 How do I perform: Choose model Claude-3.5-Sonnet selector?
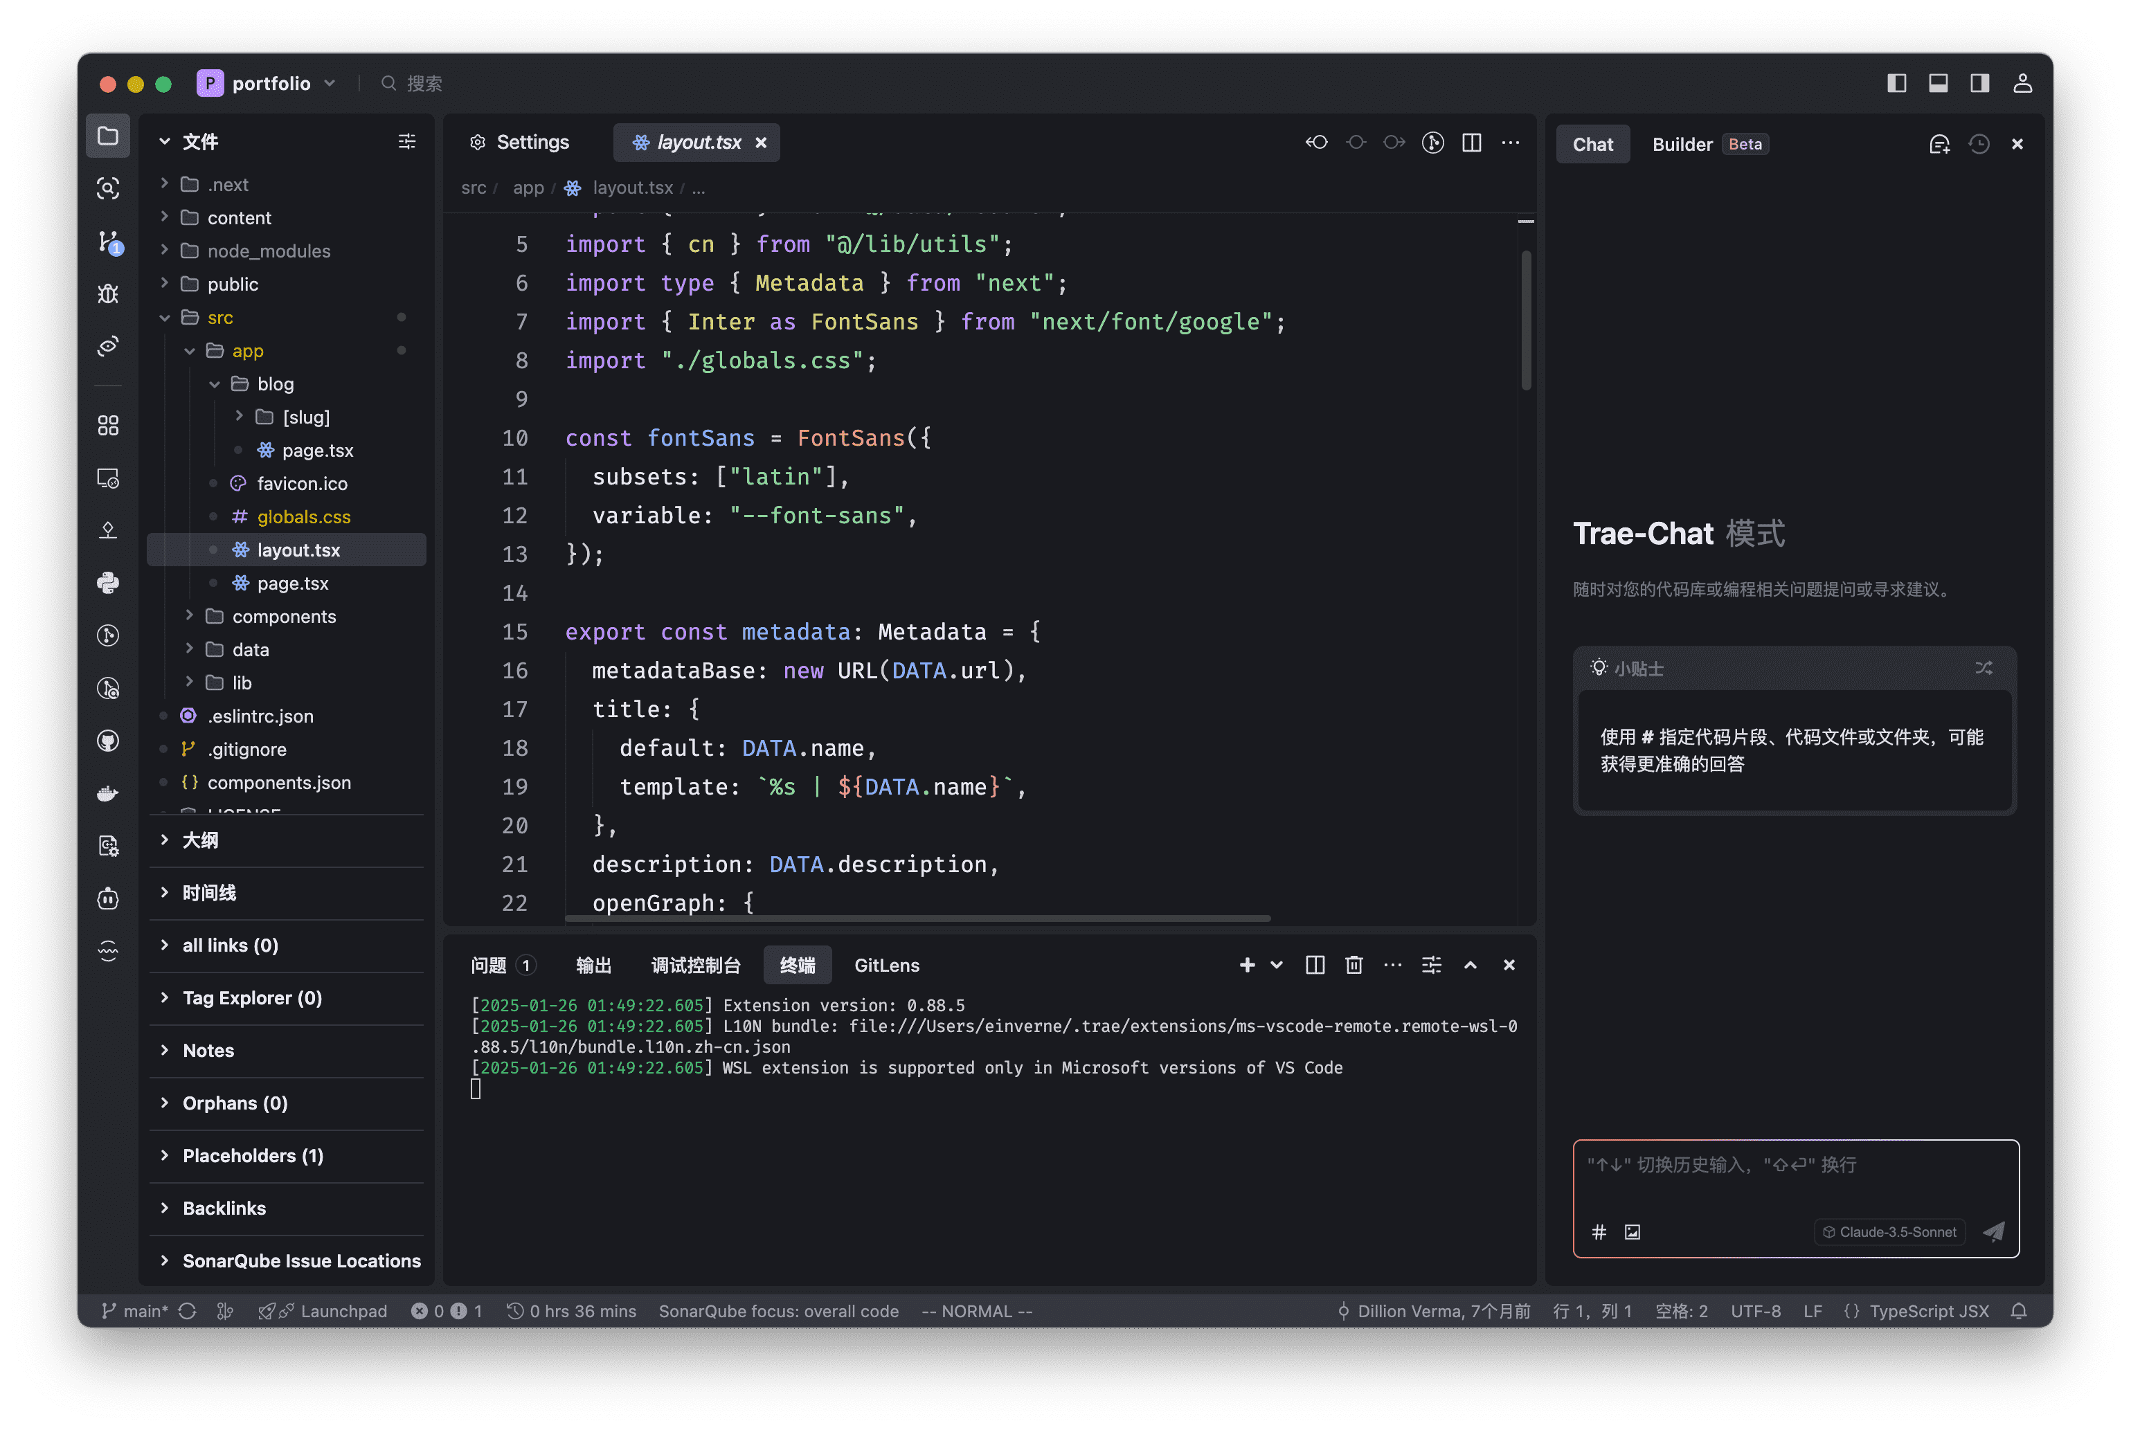[1889, 1232]
